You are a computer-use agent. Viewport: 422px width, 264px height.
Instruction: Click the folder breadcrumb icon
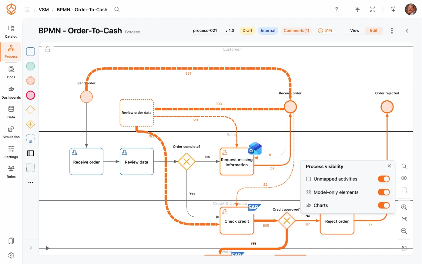tap(28, 9)
